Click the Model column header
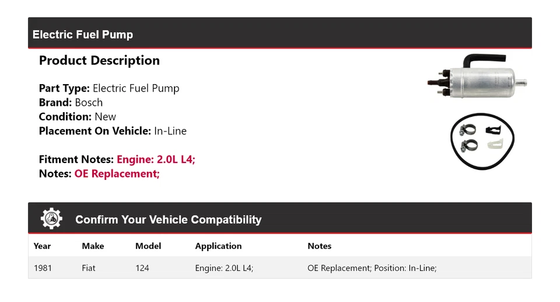The image size is (560, 302). click(x=148, y=246)
